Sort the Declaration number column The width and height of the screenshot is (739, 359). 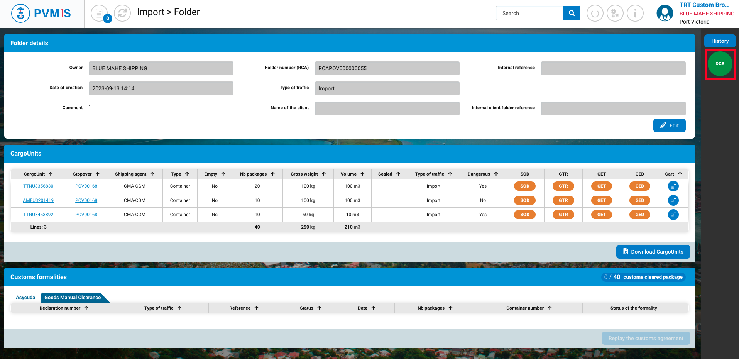(x=86, y=308)
